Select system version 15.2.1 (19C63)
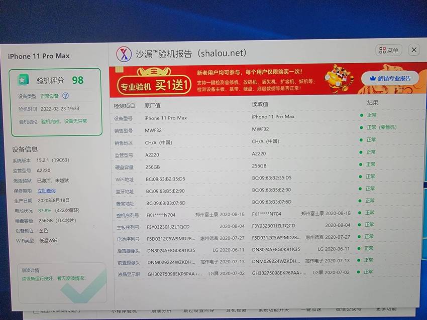This screenshot has width=427, height=320. coord(53,160)
